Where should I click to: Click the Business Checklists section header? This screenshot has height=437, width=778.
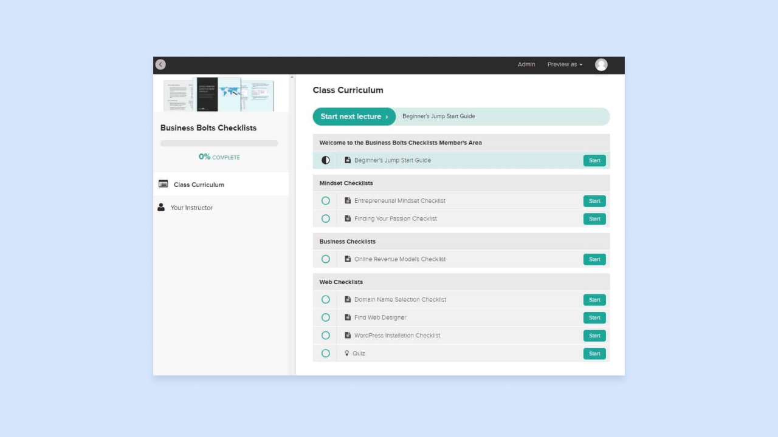click(461, 242)
